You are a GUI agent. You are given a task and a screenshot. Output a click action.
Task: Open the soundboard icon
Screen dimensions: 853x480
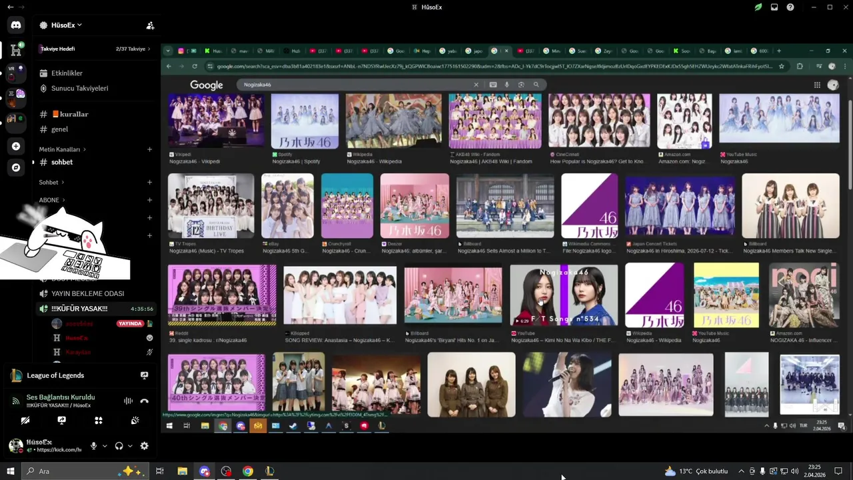tap(135, 421)
